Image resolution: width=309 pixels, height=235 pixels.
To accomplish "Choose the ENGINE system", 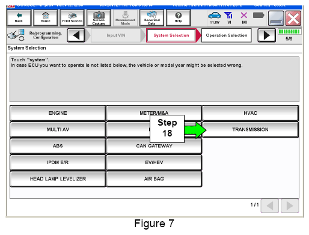I will [58, 113].
